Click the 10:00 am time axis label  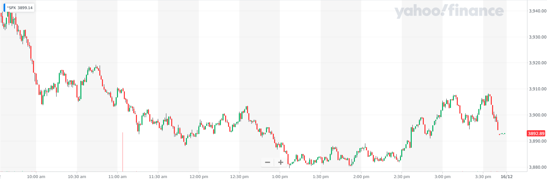point(36,177)
